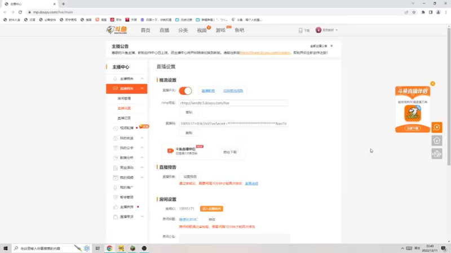Click the 我的公会 shield icon
Image resolution: width=451 pixels, height=253 pixels.
pos(116,148)
